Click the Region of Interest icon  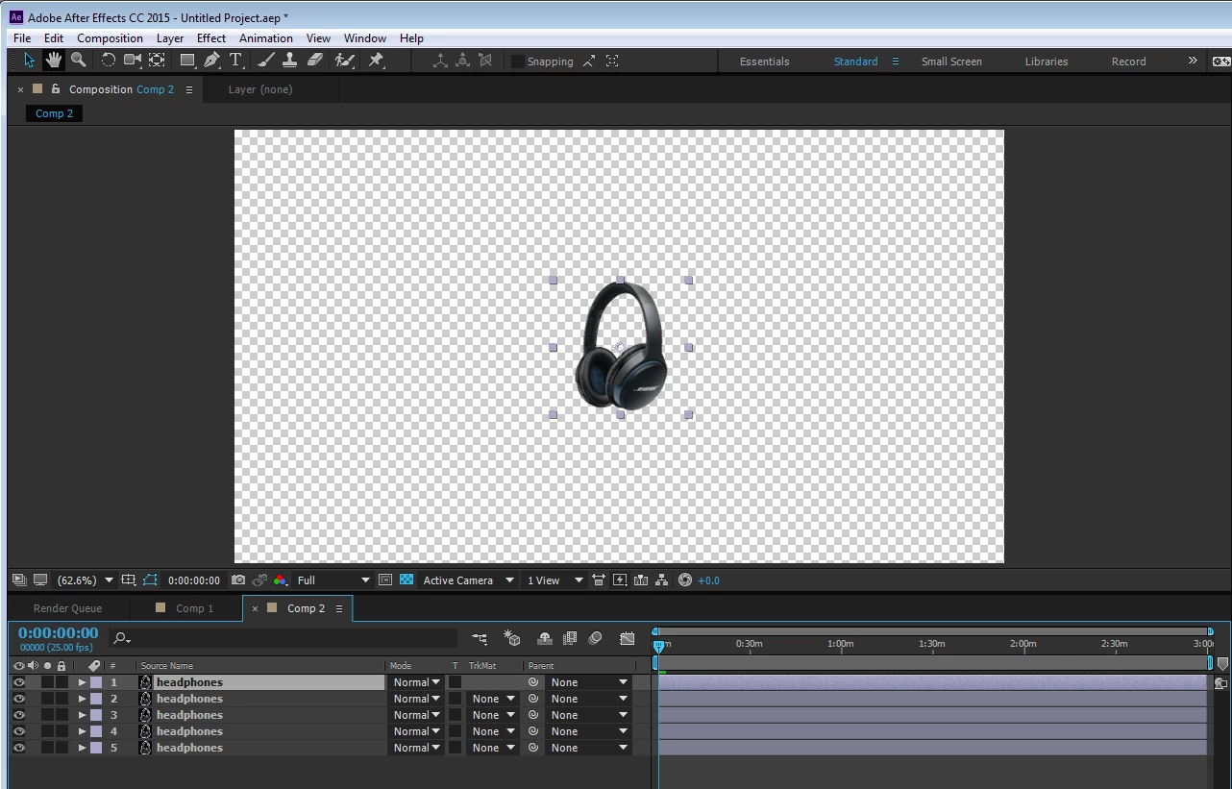[385, 580]
